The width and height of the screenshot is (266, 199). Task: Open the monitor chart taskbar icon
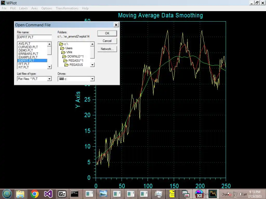tap(158, 194)
